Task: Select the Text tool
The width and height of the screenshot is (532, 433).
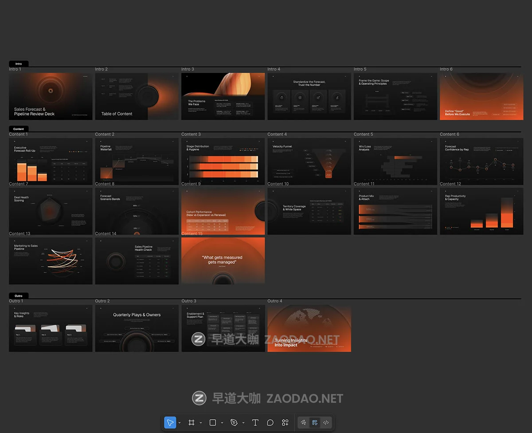Action: tap(255, 422)
